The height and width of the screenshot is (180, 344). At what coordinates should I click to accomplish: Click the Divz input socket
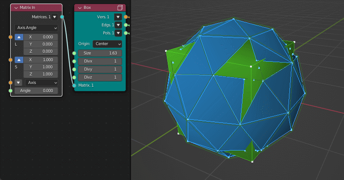74,77
